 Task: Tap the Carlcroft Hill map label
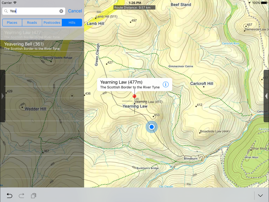[201, 84]
